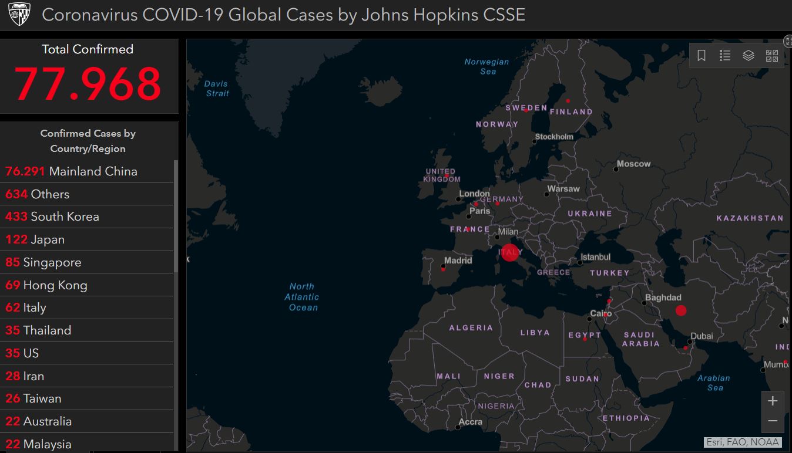Screen dimensions: 792x453
Task: Open the map bookmarks icon
Action: point(701,56)
